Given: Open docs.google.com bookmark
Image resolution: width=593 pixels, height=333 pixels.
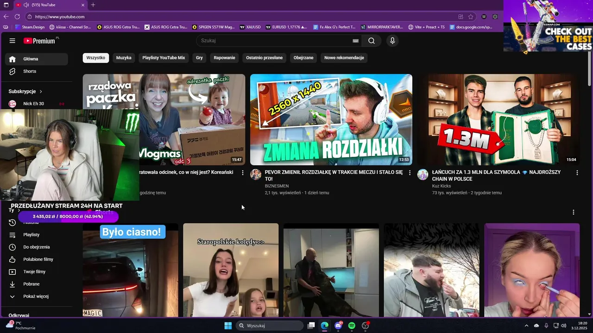Looking at the screenshot, I should pyautogui.click(x=471, y=27).
